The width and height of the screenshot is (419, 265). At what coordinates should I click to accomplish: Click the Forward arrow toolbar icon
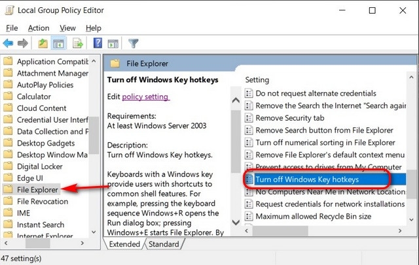23,43
